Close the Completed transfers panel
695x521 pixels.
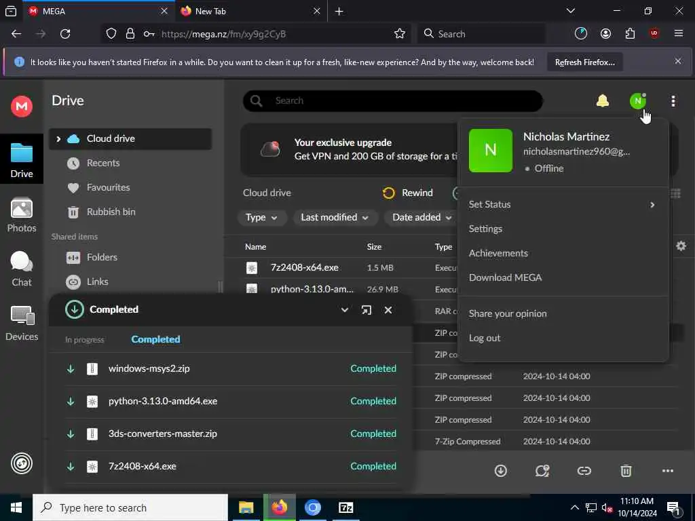click(x=388, y=310)
